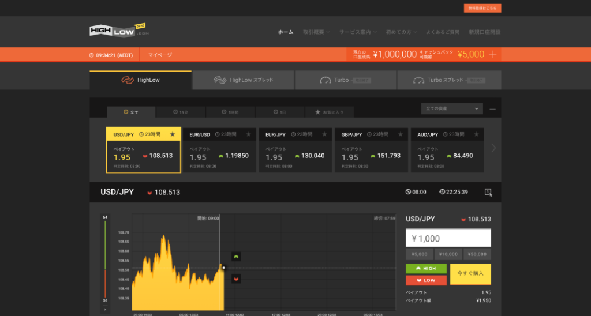
Task: Add ¥5,000 using the quick amount button
Action: (x=420, y=254)
